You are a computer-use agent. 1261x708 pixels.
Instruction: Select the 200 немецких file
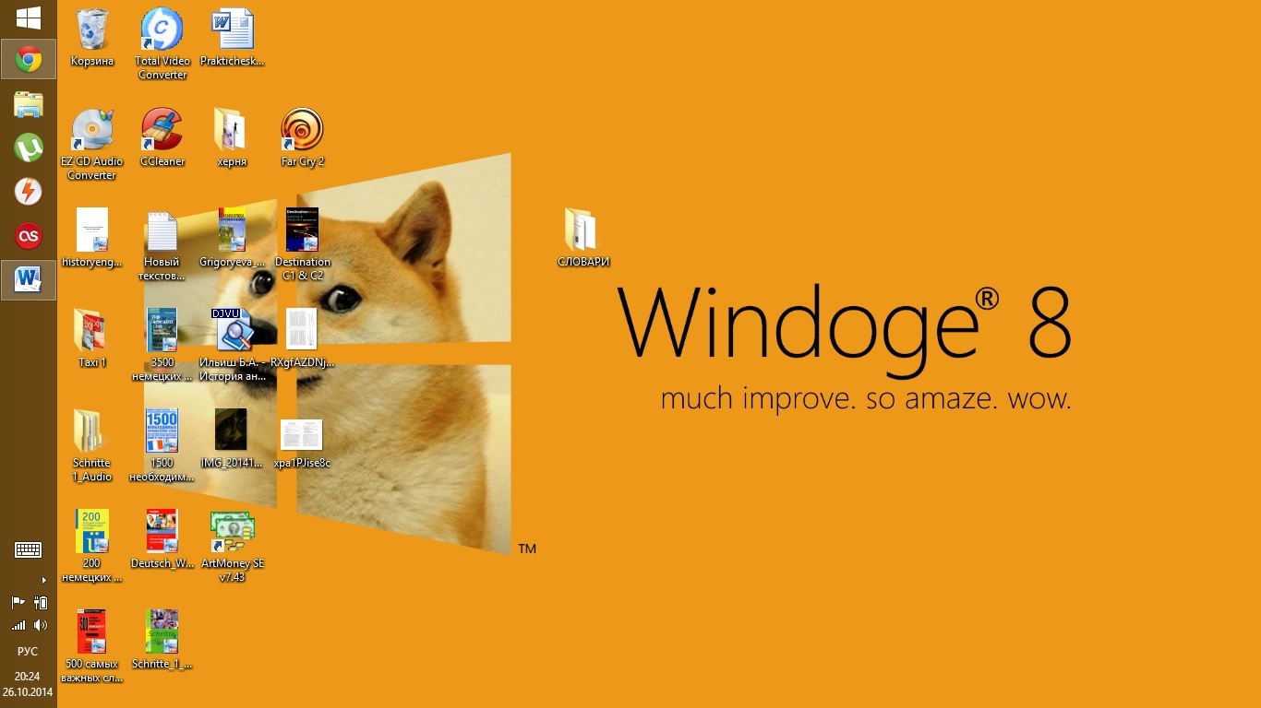(92, 546)
